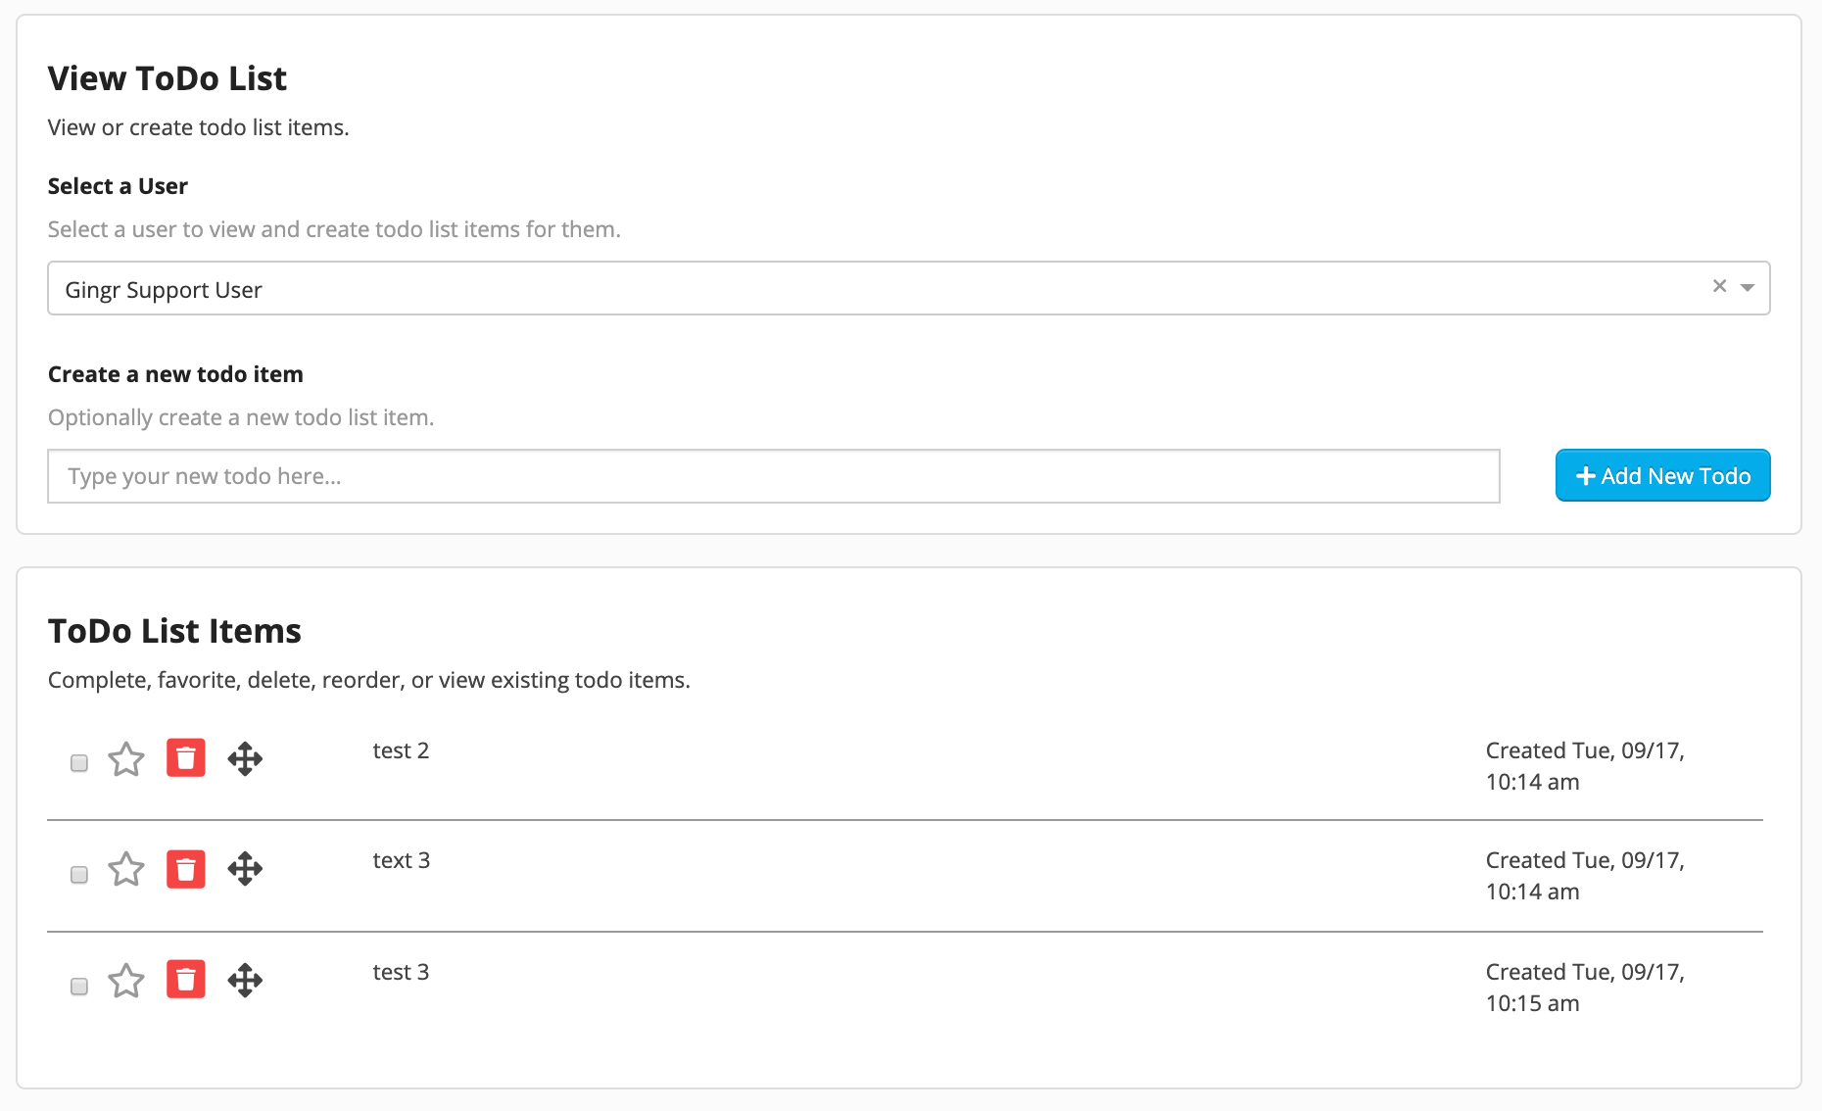The image size is (1822, 1111).
Task: Click 'text 3' created date text
Action: pos(1585,876)
